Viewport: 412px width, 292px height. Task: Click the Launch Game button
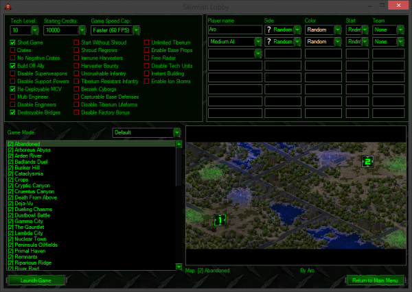(x=36, y=280)
